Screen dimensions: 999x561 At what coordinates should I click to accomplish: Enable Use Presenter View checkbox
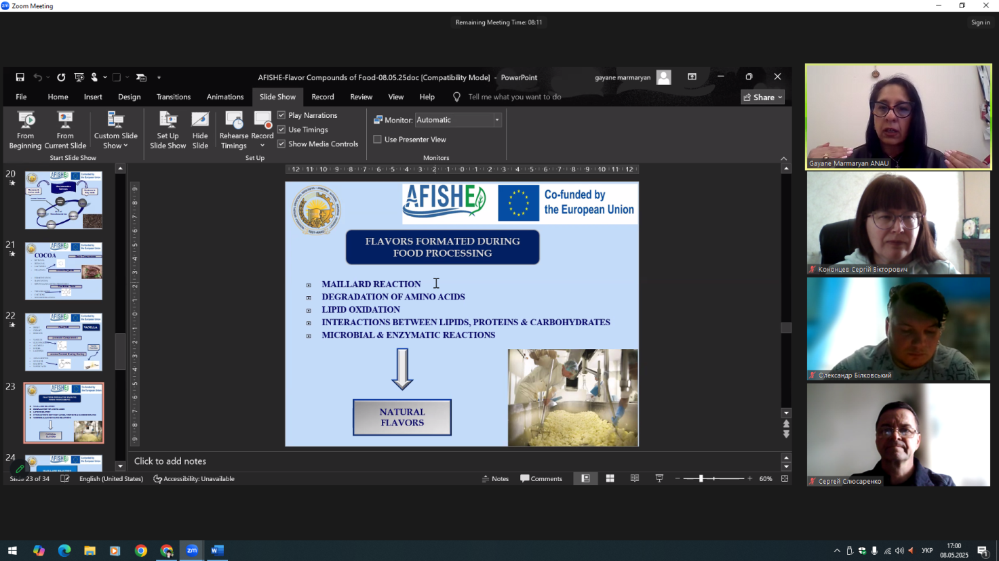point(377,140)
